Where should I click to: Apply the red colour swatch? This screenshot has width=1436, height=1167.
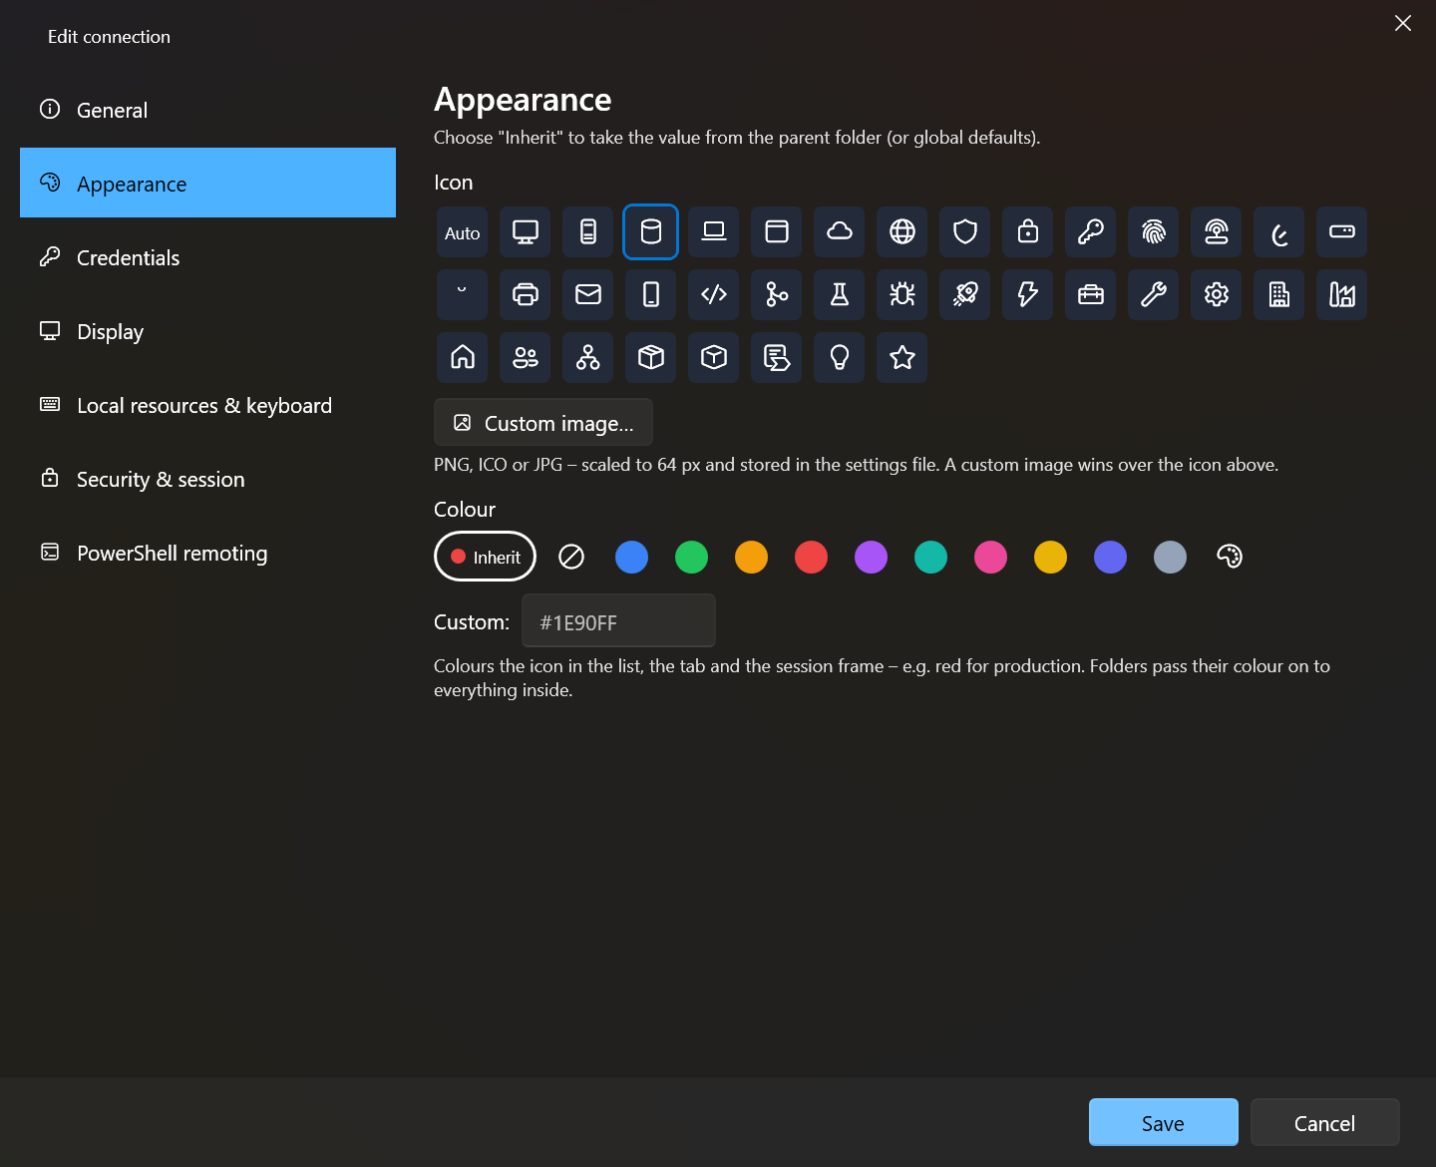[x=811, y=557]
